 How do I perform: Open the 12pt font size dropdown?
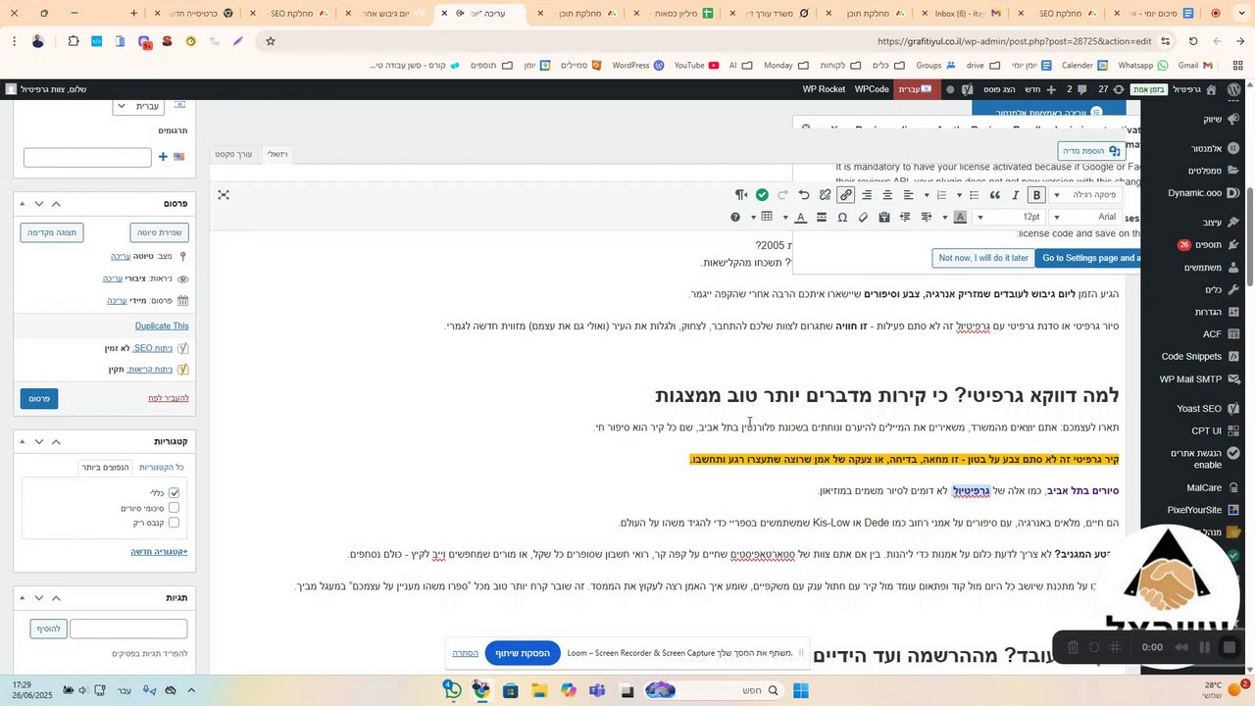[1010, 217]
